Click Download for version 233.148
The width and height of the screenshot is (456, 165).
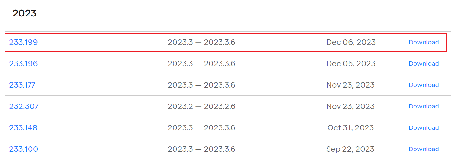424,128
